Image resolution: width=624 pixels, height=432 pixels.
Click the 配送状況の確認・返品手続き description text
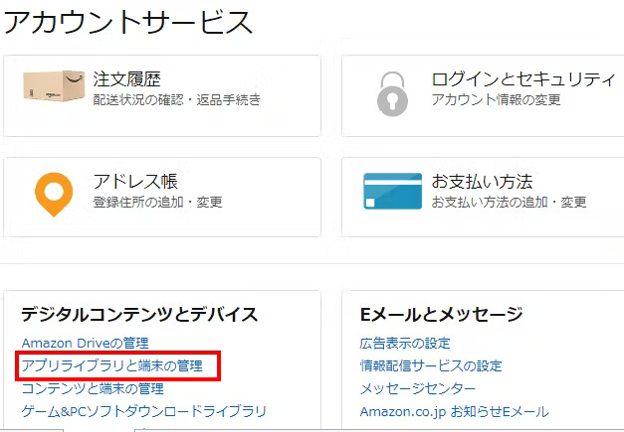[x=177, y=99]
